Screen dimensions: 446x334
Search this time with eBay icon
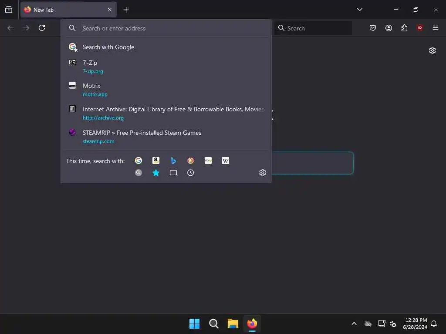pos(208,161)
